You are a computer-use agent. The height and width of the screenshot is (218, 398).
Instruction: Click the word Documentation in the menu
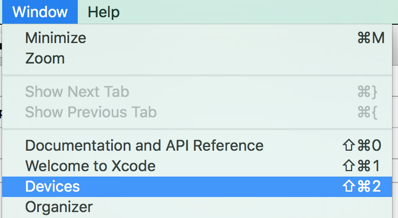(70, 145)
